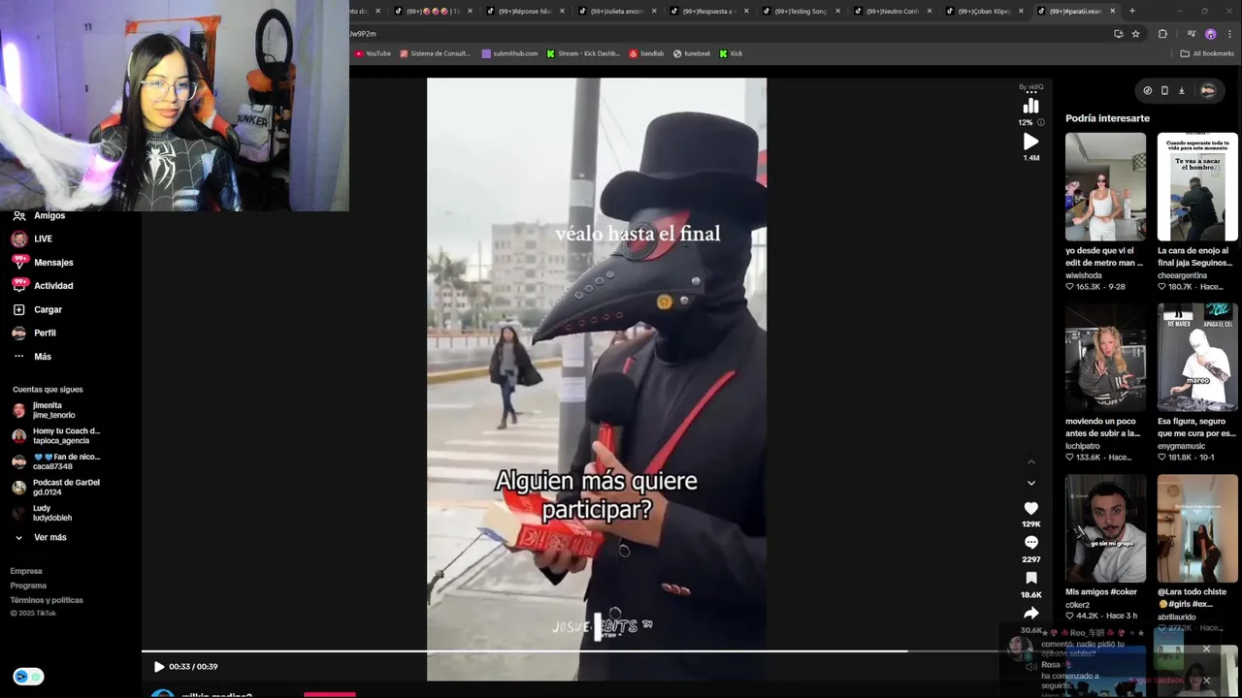The width and height of the screenshot is (1242, 698).
Task: Open Ludy ludydobleh account
Action: coord(42,513)
